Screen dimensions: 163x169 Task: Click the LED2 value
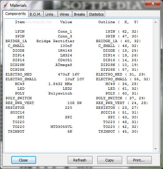coord(67,89)
